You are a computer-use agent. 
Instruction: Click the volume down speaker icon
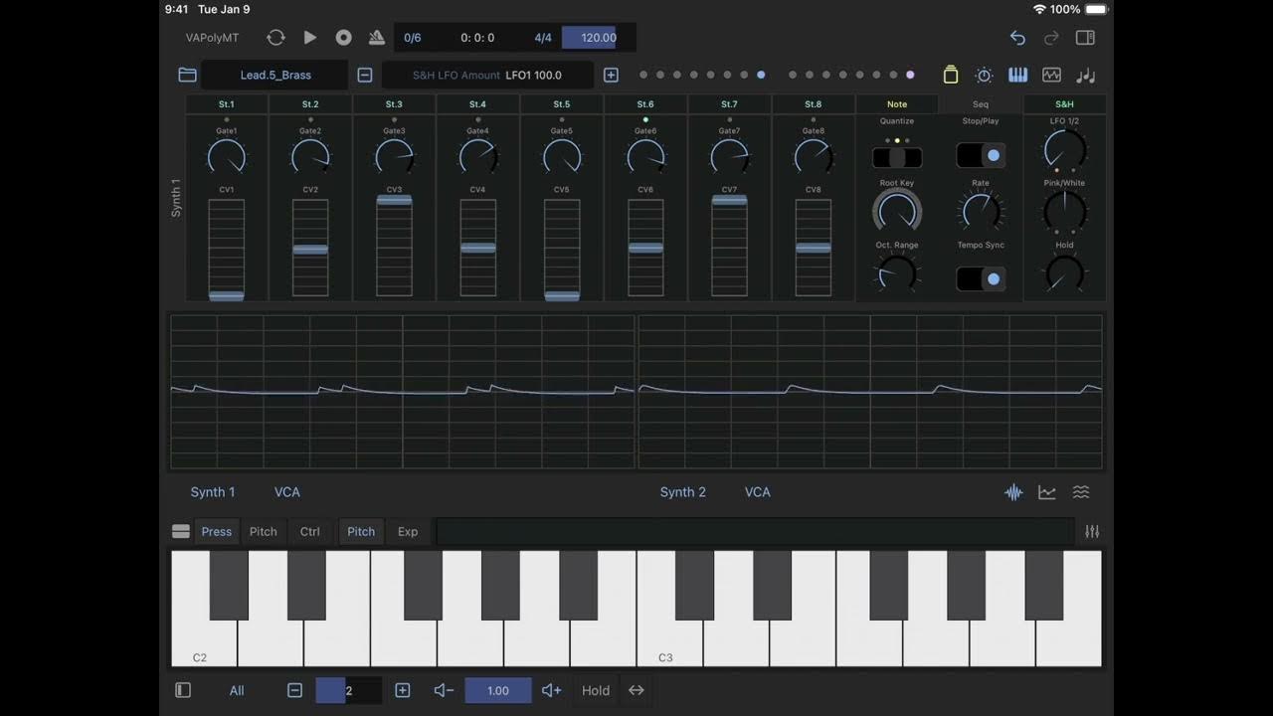click(x=444, y=690)
